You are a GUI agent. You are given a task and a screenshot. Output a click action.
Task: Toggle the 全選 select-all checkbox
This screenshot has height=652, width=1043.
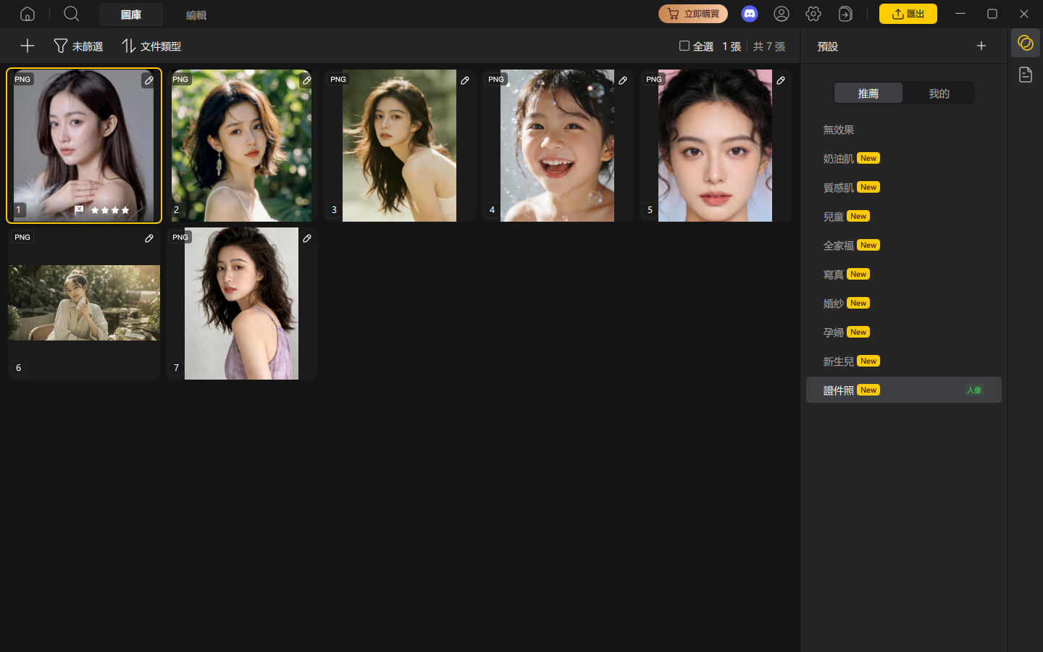684,46
